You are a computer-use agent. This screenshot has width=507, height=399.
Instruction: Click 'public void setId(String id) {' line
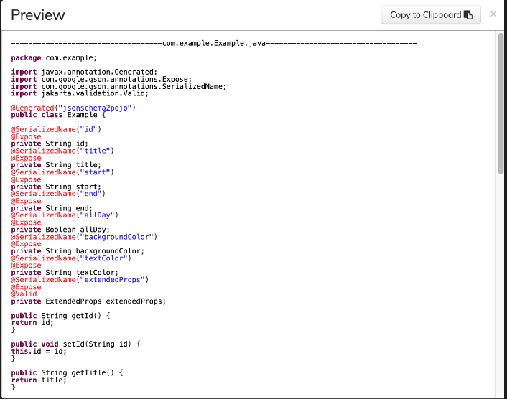75,344
